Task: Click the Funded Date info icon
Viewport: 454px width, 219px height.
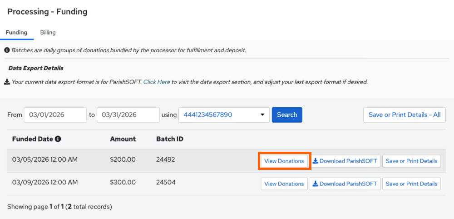Action: tap(58, 139)
